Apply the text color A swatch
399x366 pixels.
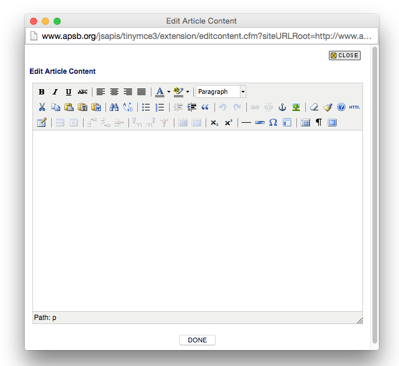point(159,92)
